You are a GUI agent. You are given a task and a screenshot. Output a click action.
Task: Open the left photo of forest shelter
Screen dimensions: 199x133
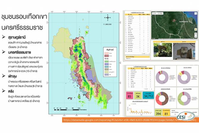pyautogui.click(x=162, y=49)
